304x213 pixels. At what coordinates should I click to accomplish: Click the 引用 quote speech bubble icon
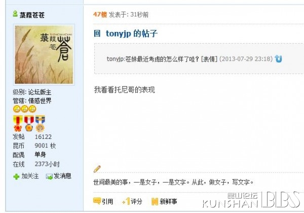tap(97, 201)
